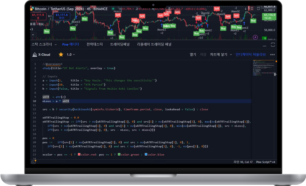306x186 pixels.
Task: Click line number 10 in the gutter
Action: click(34, 101)
